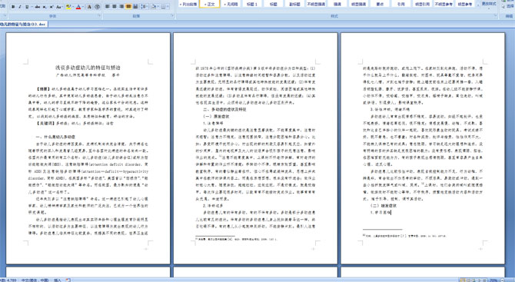
Task: Open the line spacing dropdown
Action: 145,7
